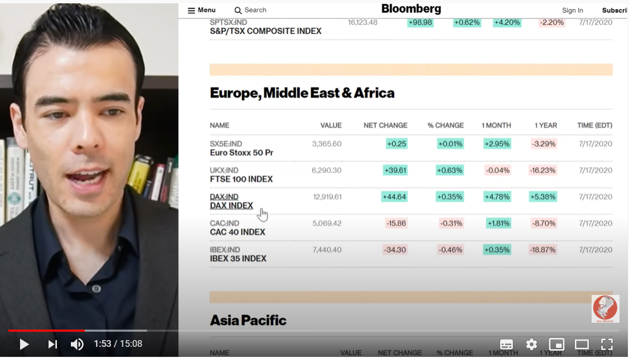629x358 pixels.
Task: Open video settings gear
Action: [531, 345]
